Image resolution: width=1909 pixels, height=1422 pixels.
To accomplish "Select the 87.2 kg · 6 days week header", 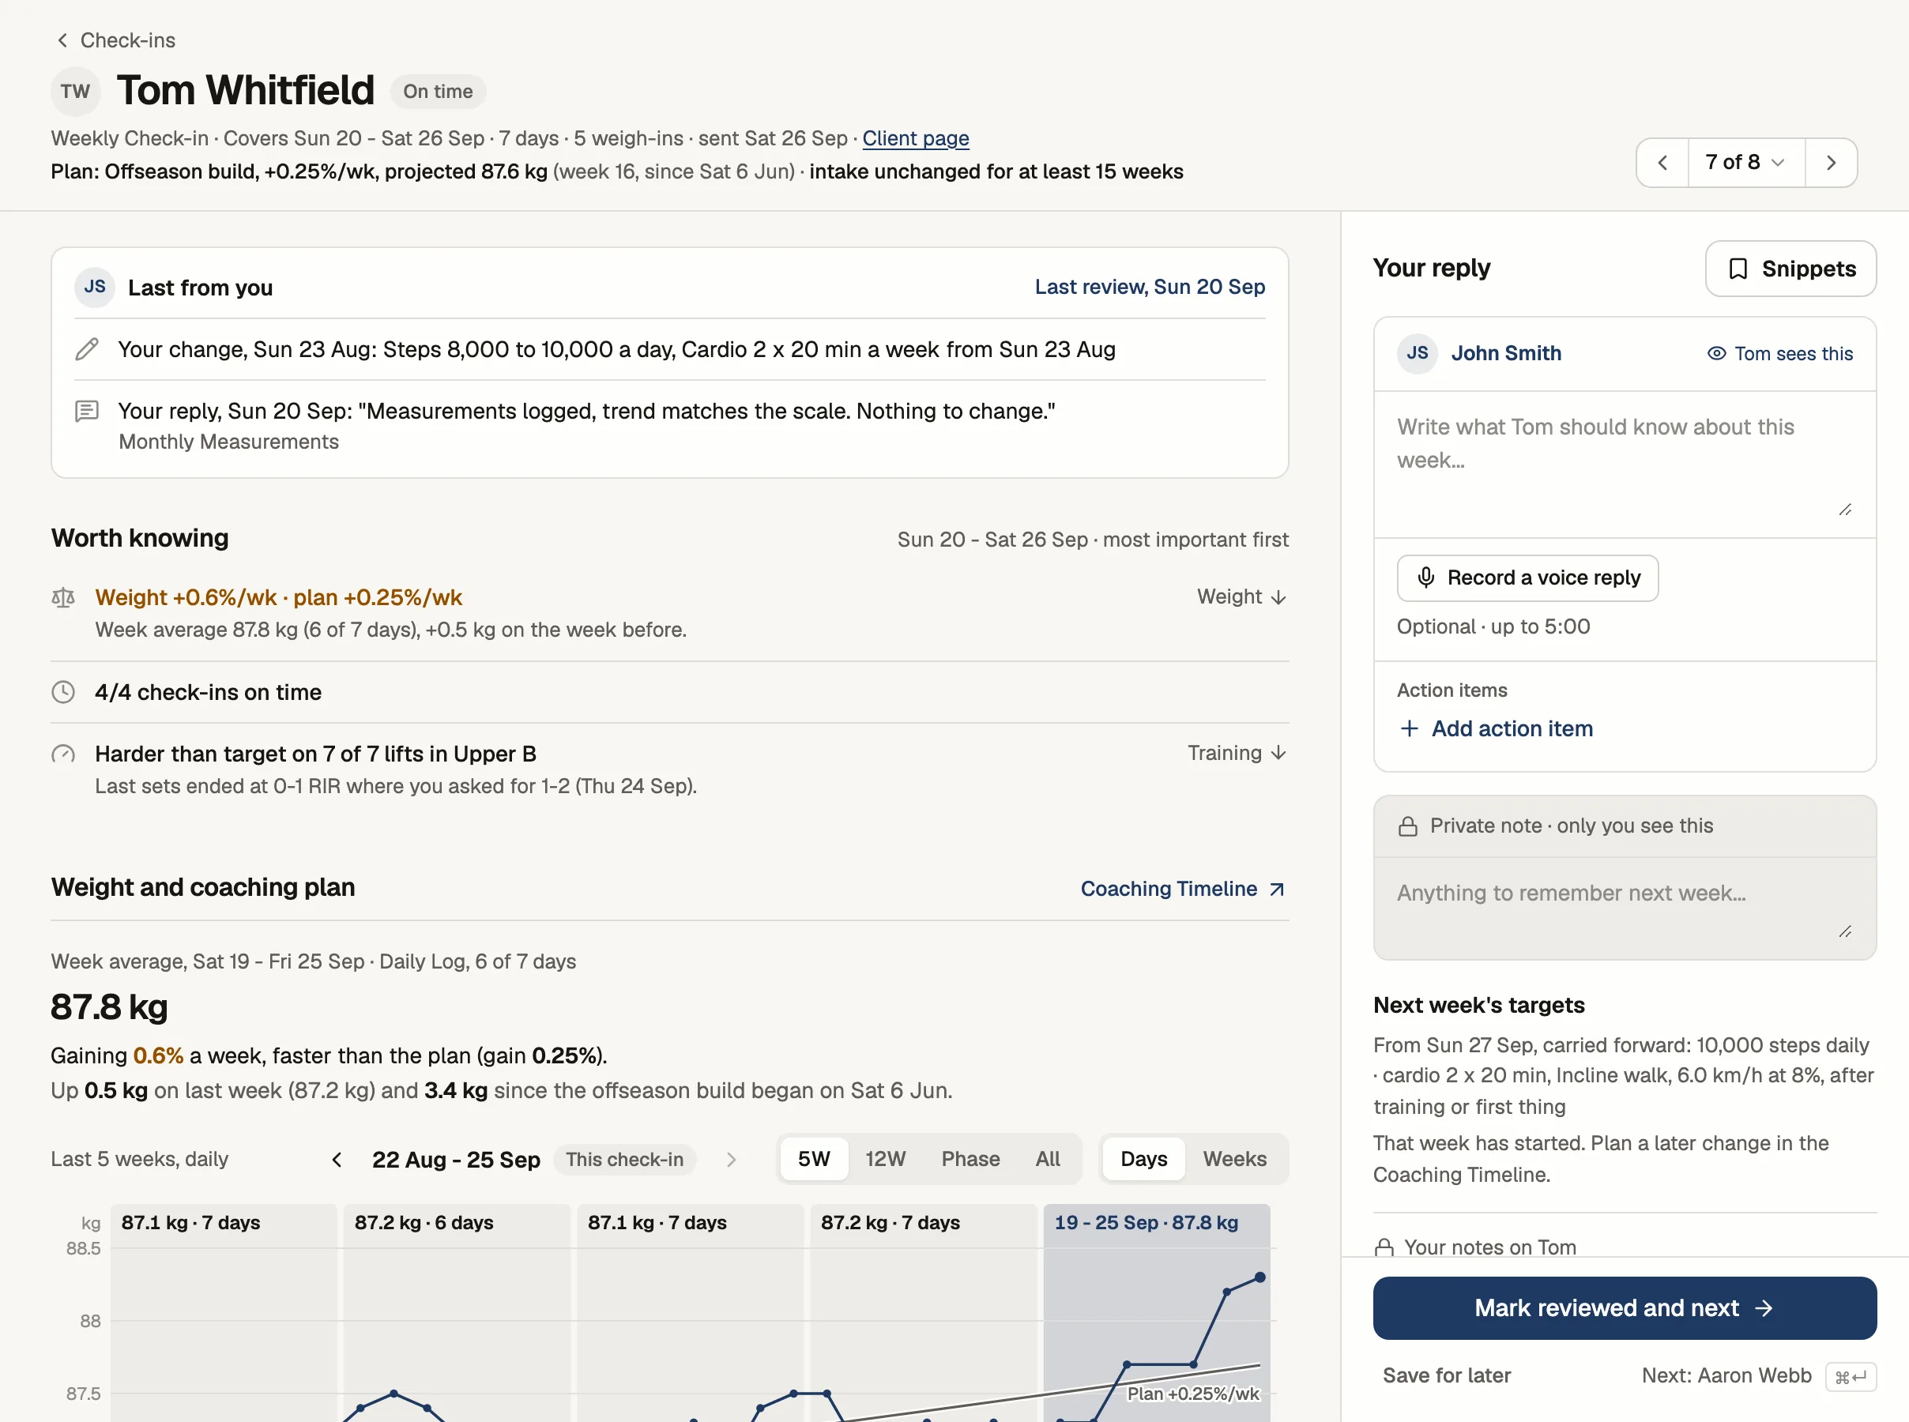I will coord(424,1223).
